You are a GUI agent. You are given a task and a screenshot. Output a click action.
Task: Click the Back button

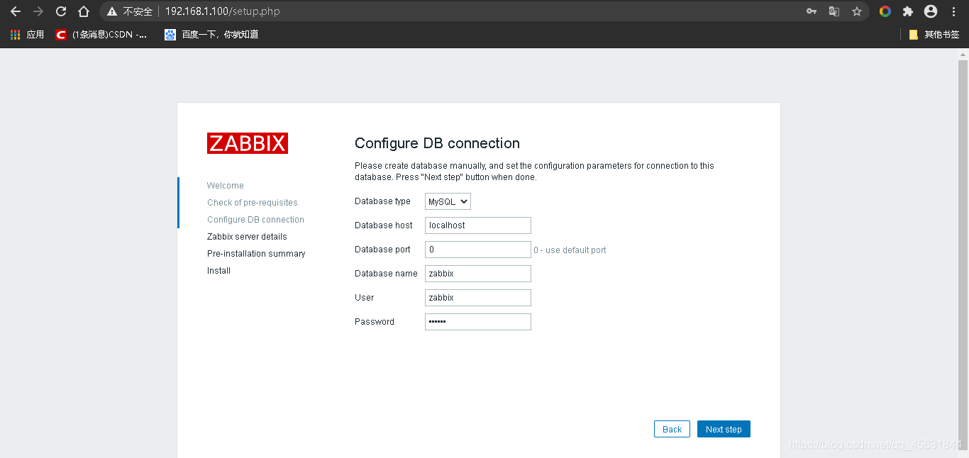tap(672, 429)
